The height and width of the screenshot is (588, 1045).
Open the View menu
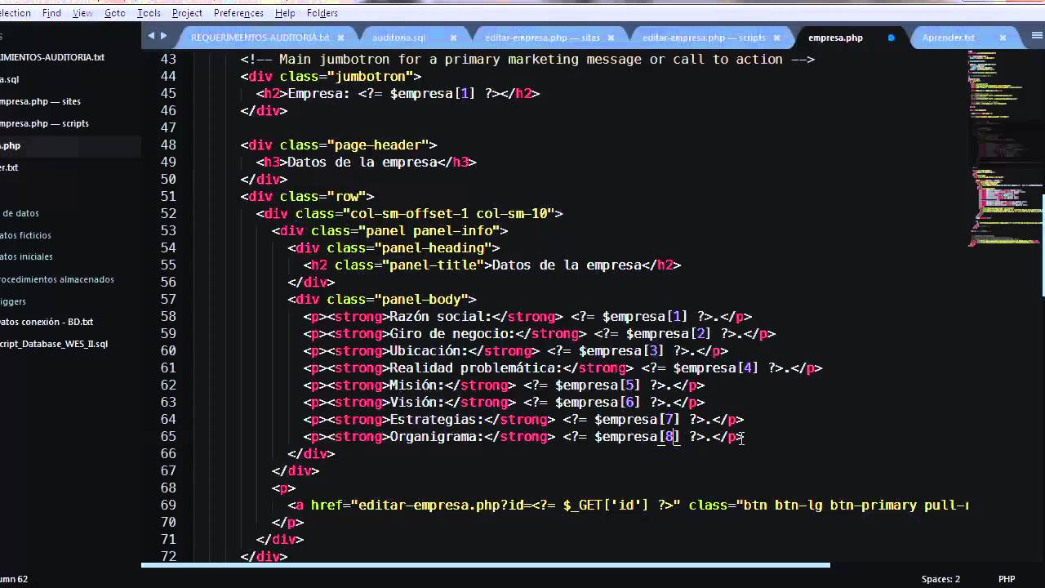[x=82, y=13]
